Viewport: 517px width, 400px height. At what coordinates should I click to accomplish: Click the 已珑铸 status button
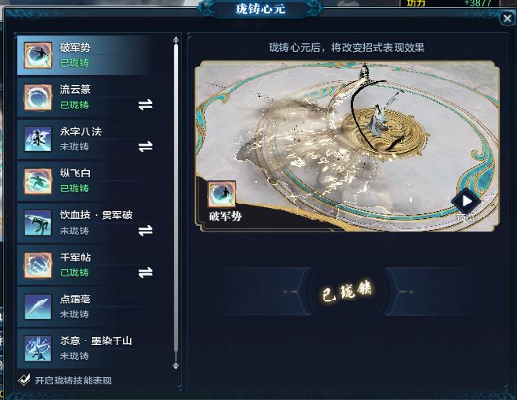348,291
